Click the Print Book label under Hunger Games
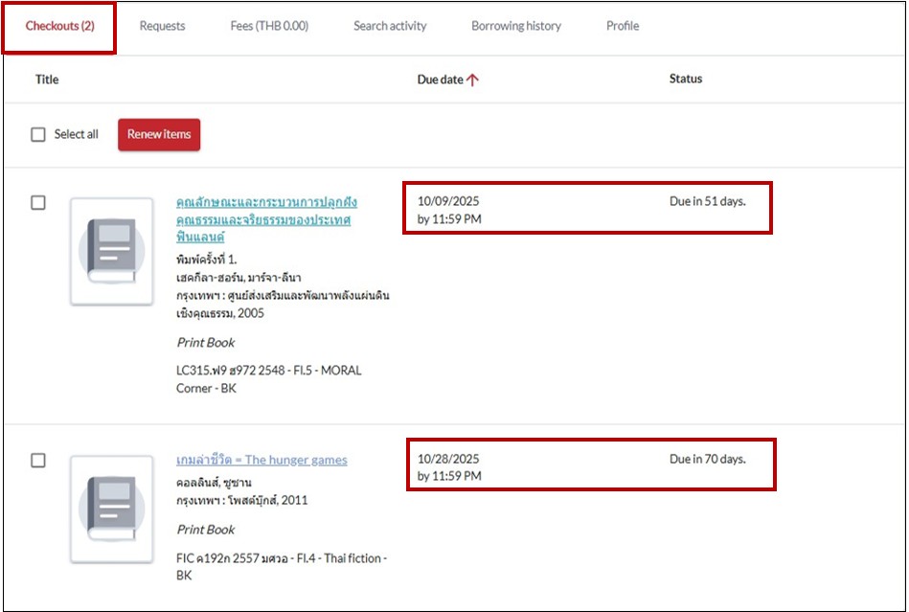The width and height of the screenshot is (909, 612). pos(206,530)
